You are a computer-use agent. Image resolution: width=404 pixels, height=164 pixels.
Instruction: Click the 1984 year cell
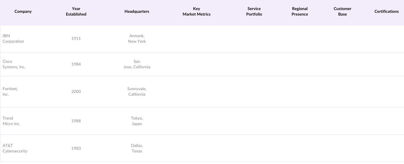pyautogui.click(x=76, y=64)
